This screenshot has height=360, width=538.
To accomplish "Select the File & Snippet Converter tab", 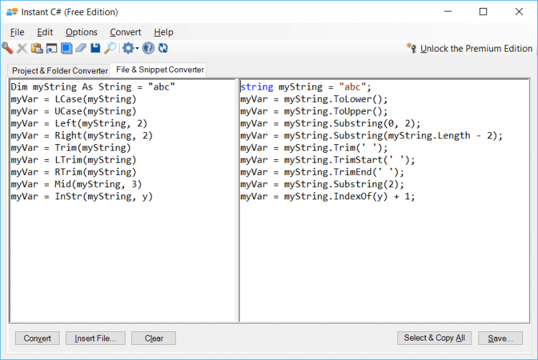I will pos(160,70).
